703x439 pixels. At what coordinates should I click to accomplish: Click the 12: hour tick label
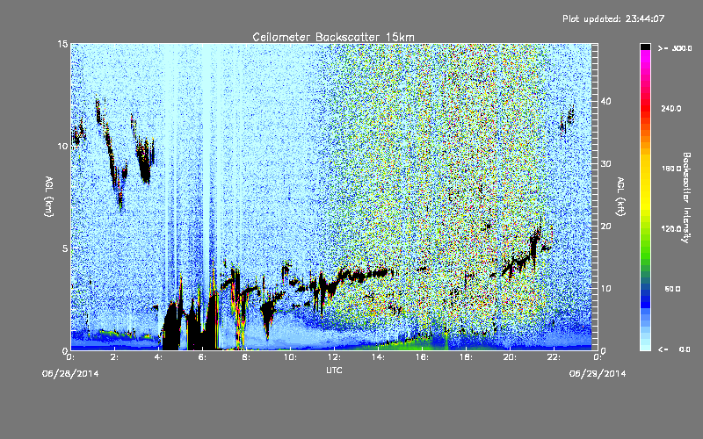click(334, 357)
